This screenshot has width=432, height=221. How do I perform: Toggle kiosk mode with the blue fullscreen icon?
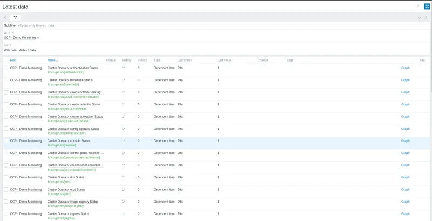(x=426, y=6)
